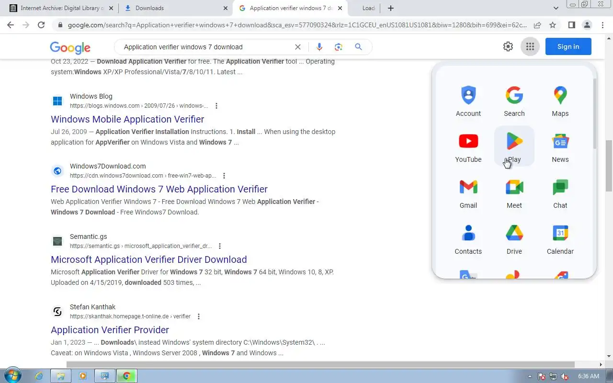Image resolution: width=613 pixels, height=383 pixels.
Task: Click the horizontal scrollbar at page bottom
Action: (320, 364)
